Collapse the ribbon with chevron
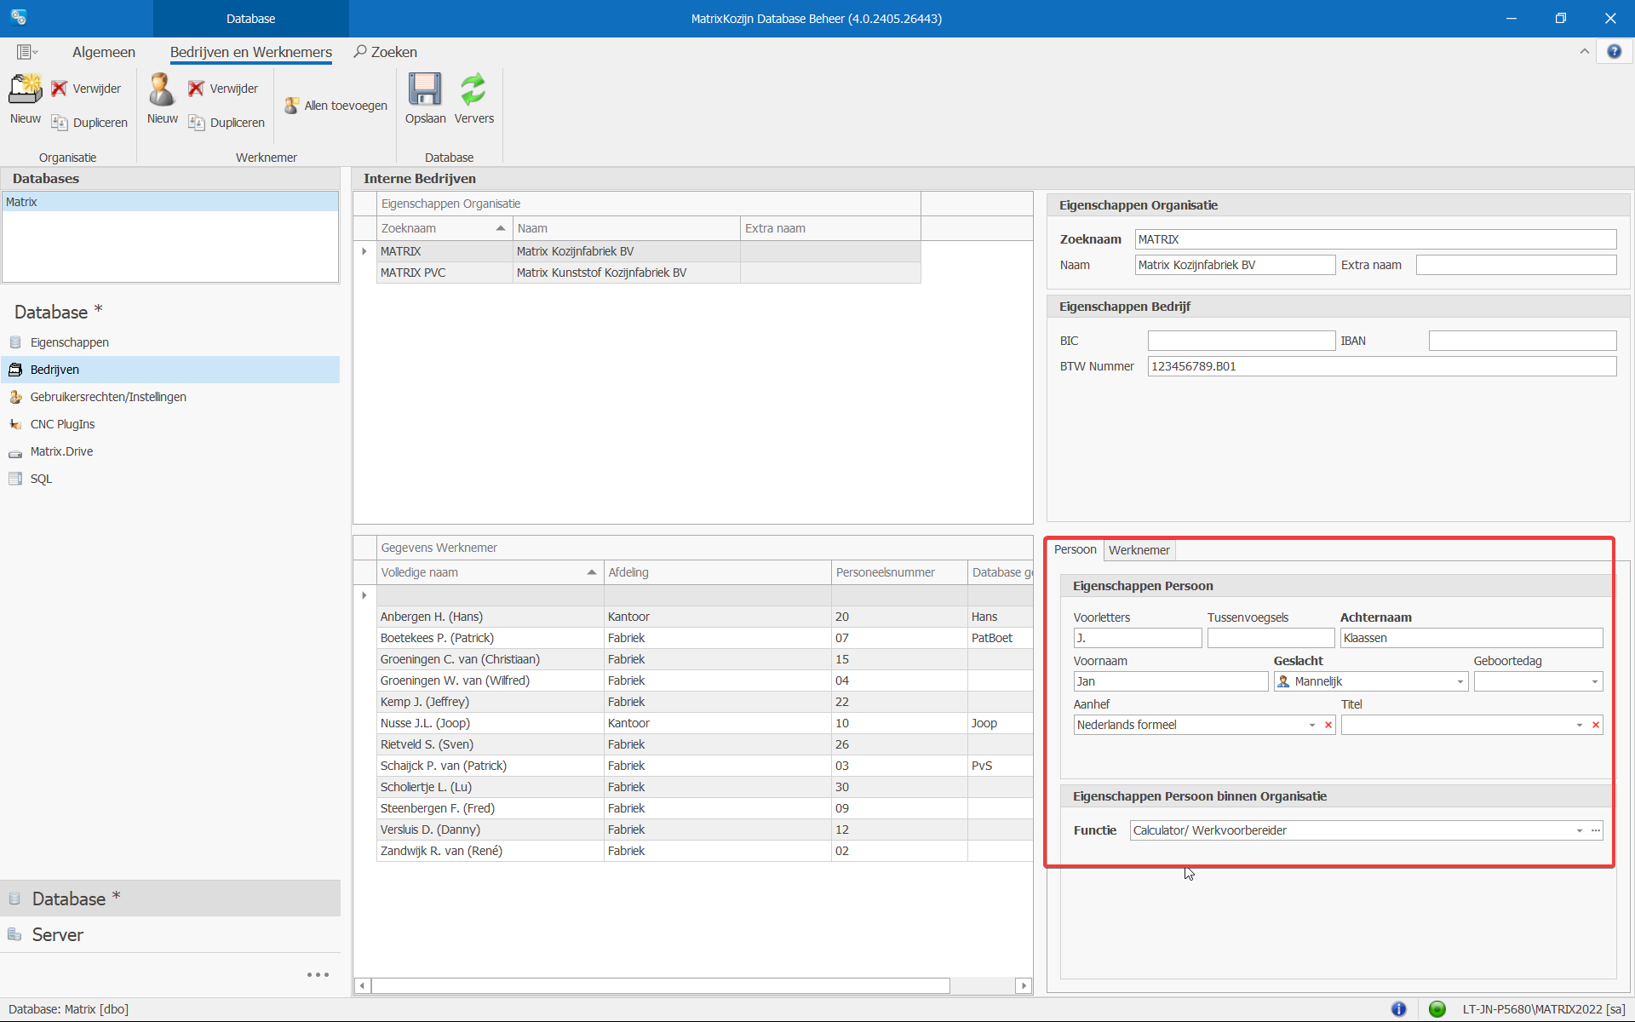Image resolution: width=1635 pixels, height=1022 pixels. [1585, 52]
